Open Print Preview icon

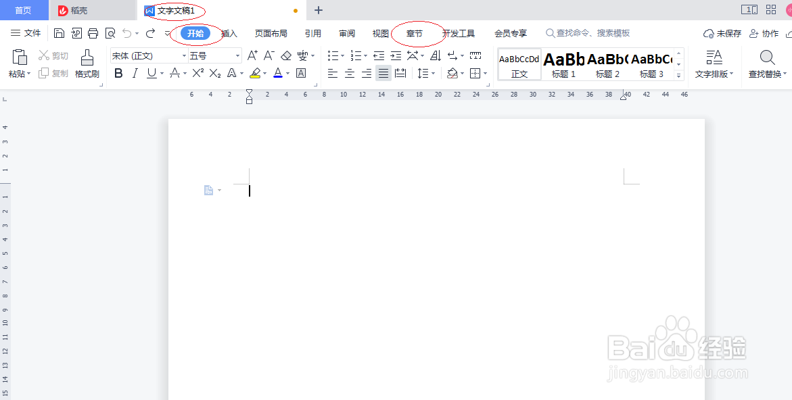pyautogui.click(x=110, y=33)
